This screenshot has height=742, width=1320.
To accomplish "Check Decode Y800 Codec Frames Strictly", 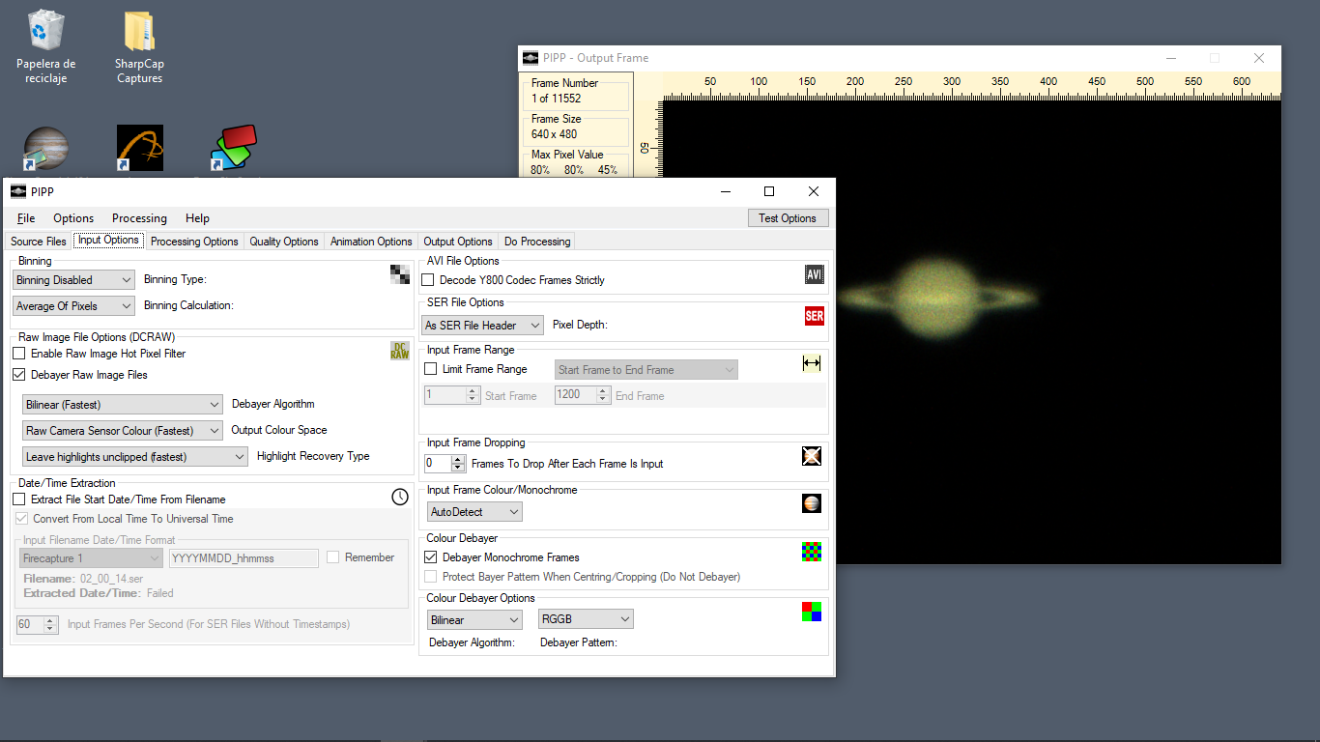I will (428, 280).
